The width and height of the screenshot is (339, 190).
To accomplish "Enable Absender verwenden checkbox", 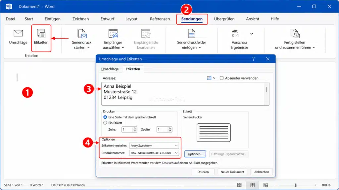I will coord(221,78).
